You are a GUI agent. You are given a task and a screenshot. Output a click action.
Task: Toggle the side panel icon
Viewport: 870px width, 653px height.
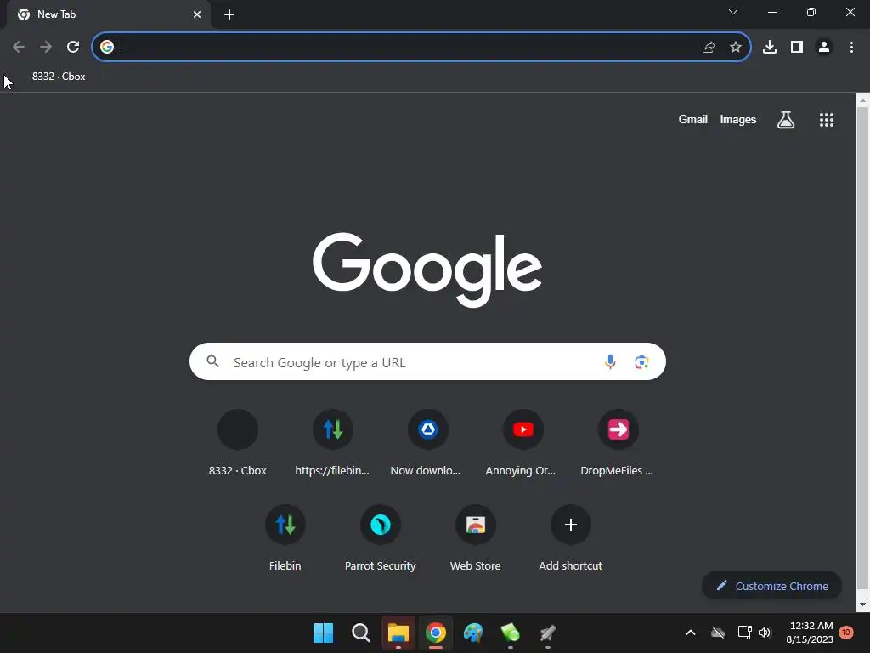click(797, 48)
